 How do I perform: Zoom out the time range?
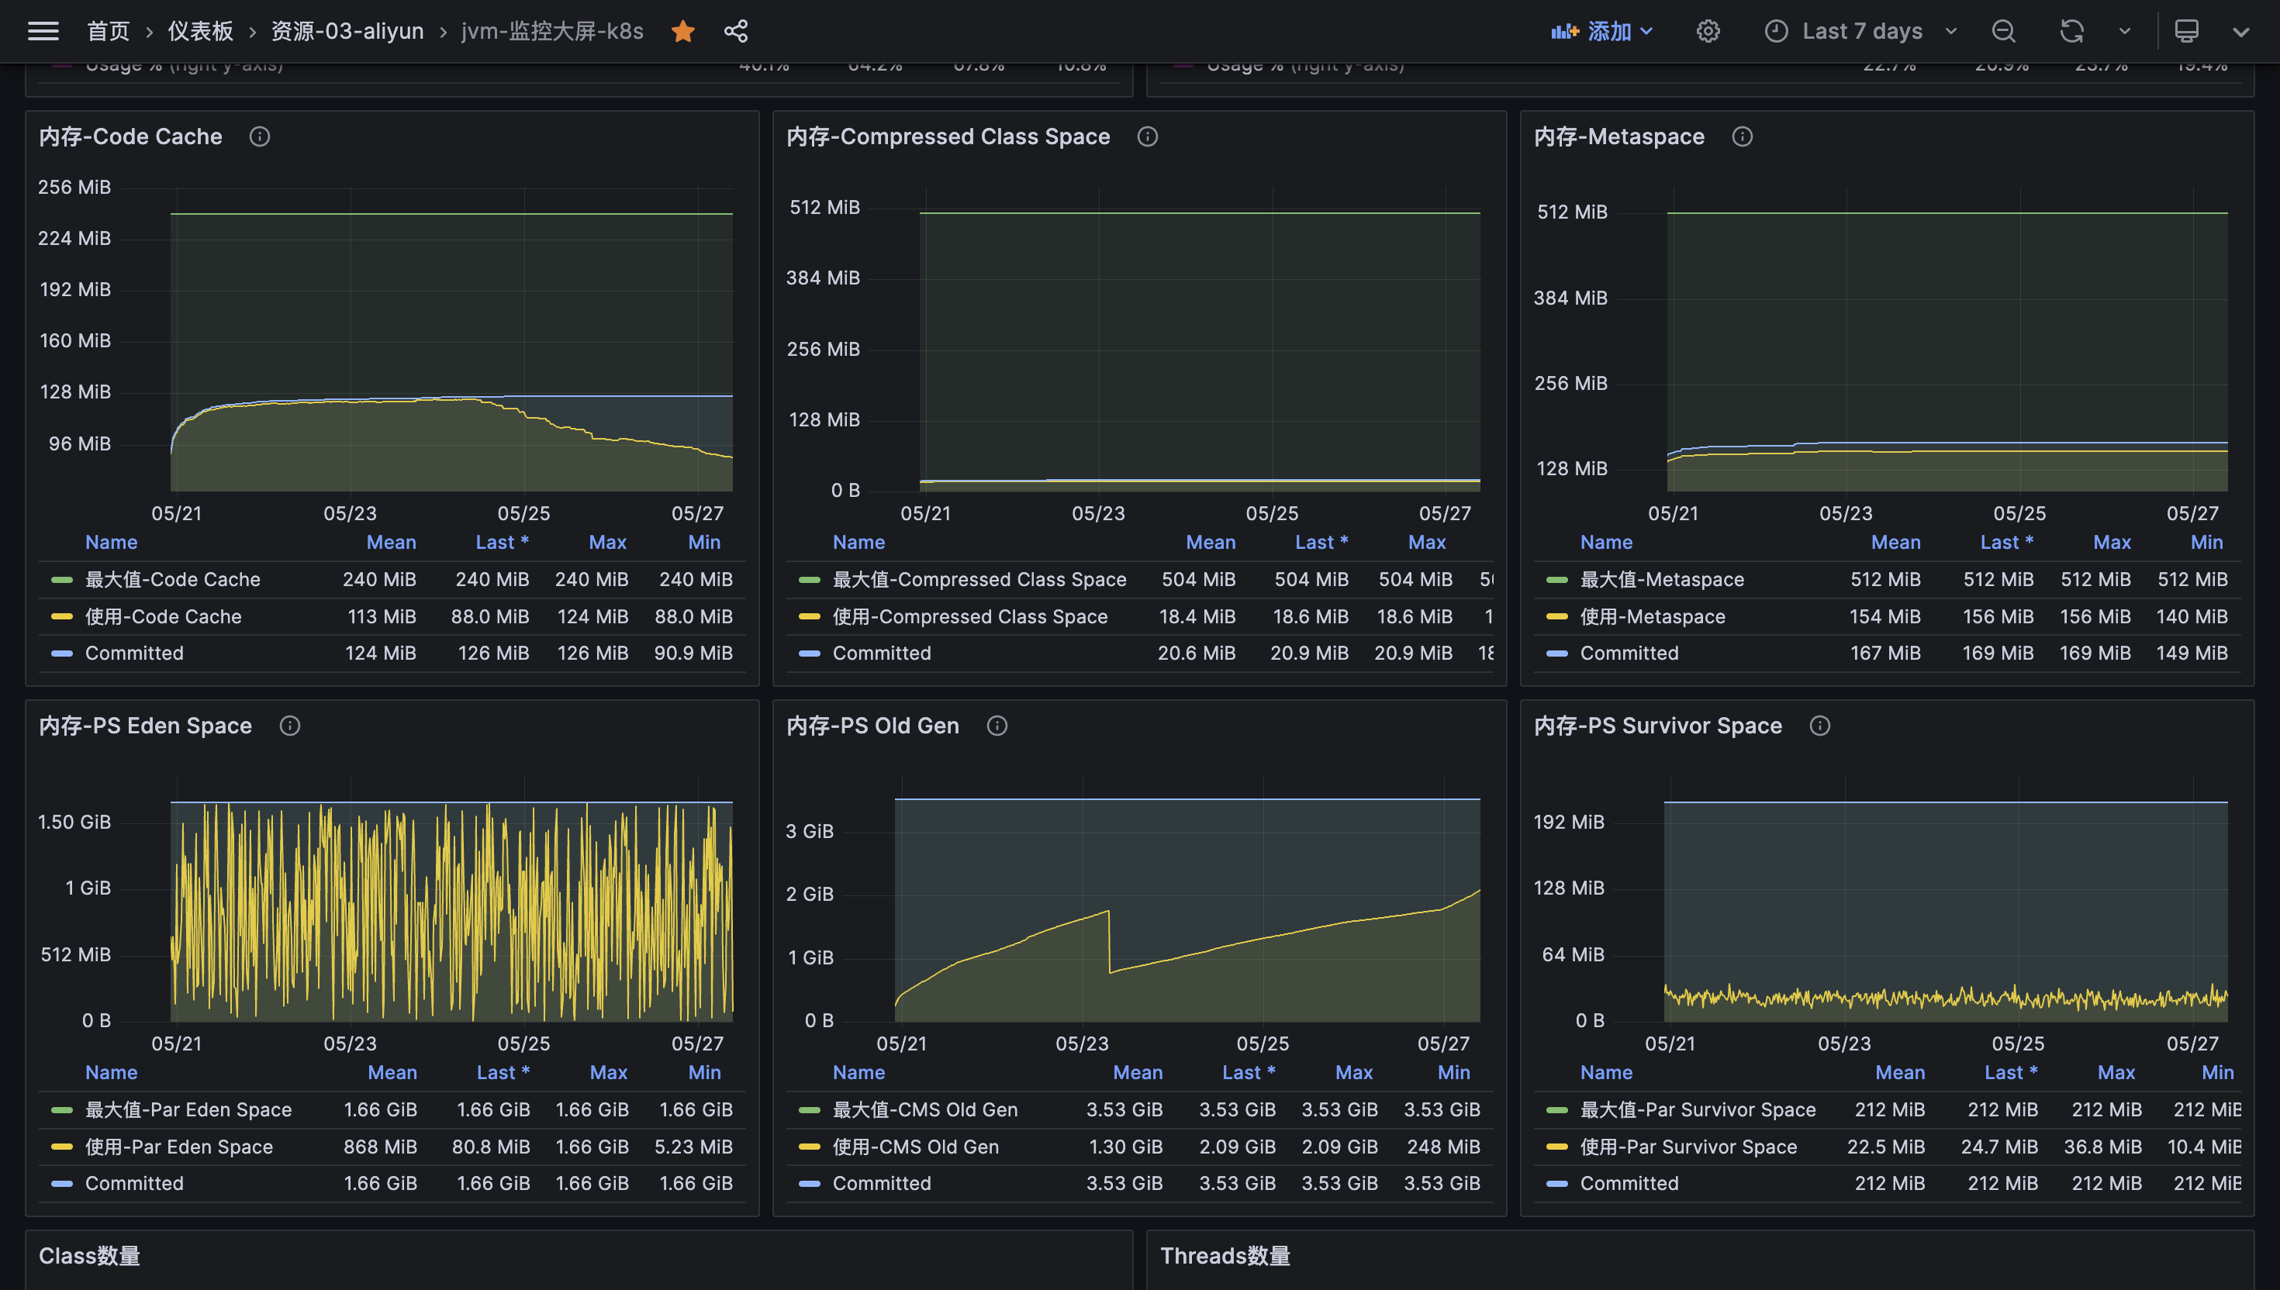click(x=2003, y=31)
